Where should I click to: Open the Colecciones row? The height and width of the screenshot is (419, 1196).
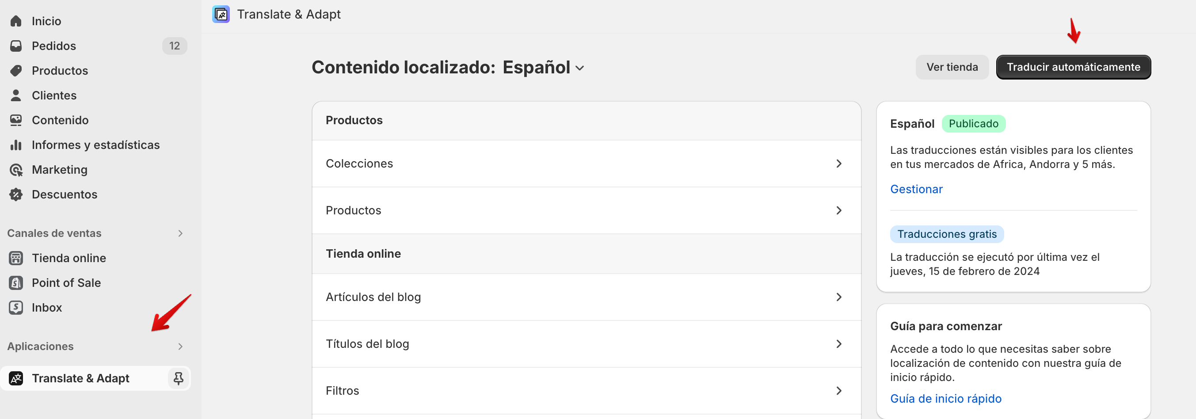(586, 164)
